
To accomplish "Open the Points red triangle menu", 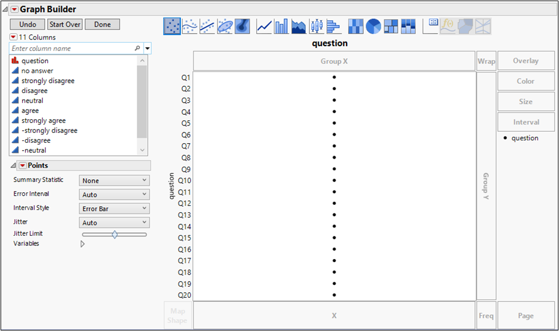I will point(22,165).
